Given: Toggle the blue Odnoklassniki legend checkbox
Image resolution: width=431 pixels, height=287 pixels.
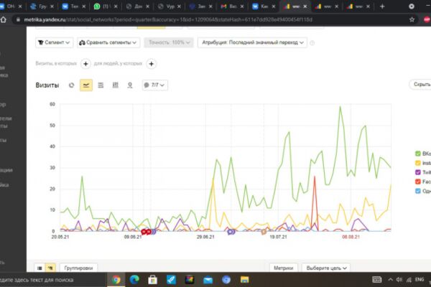Looking at the screenshot, I should point(418,191).
